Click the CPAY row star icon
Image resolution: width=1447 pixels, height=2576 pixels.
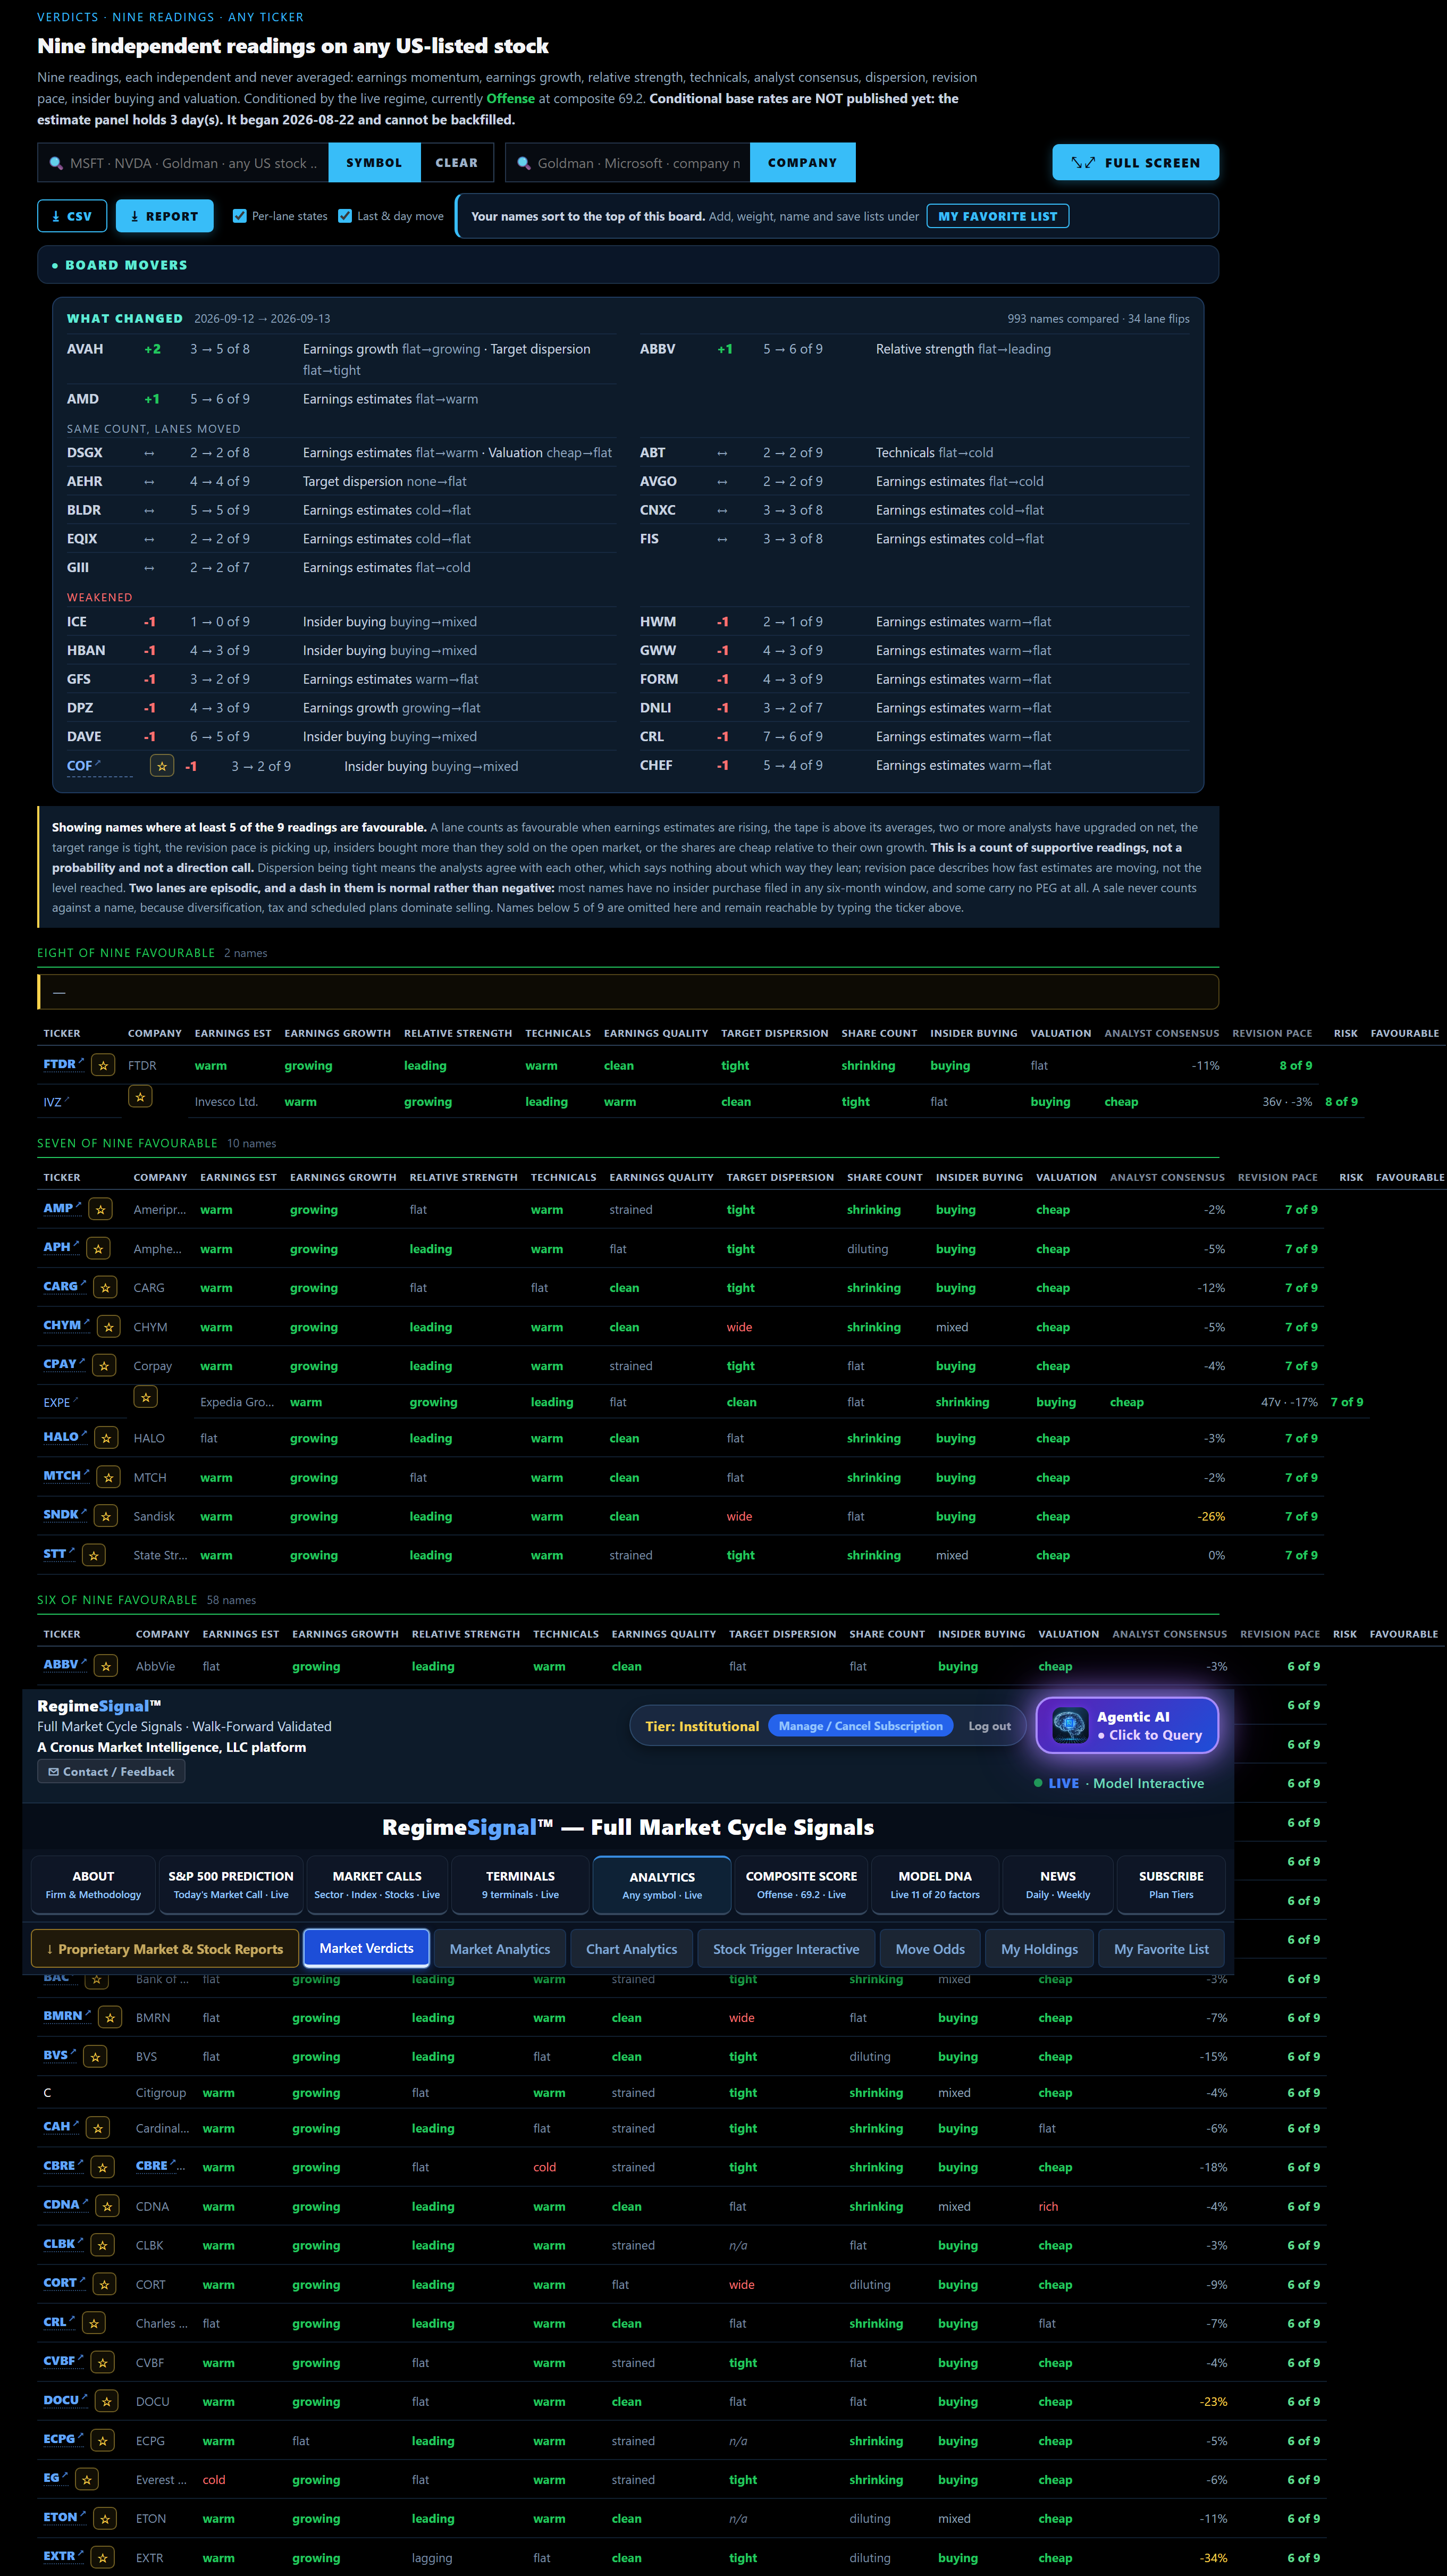tap(104, 1365)
